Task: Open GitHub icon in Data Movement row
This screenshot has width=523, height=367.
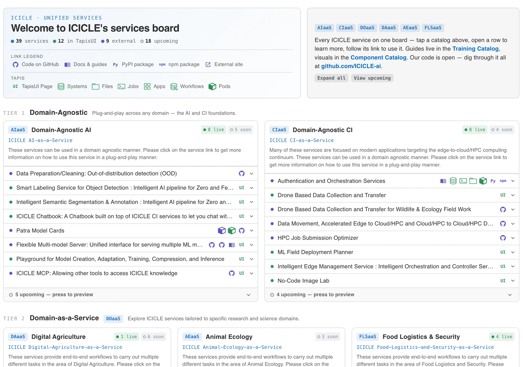Action: point(503,224)
